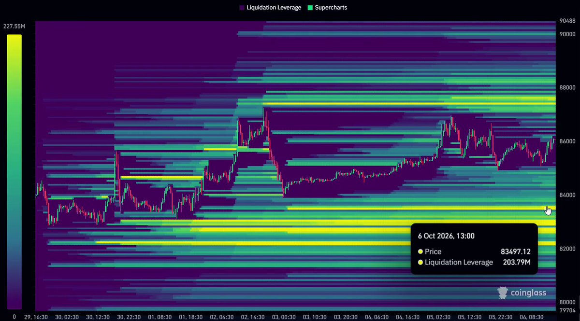Viewport: 580px width, 321px height.
Task: Click the 203.79M value in the tooltip
Action: [x=517, y=262]
